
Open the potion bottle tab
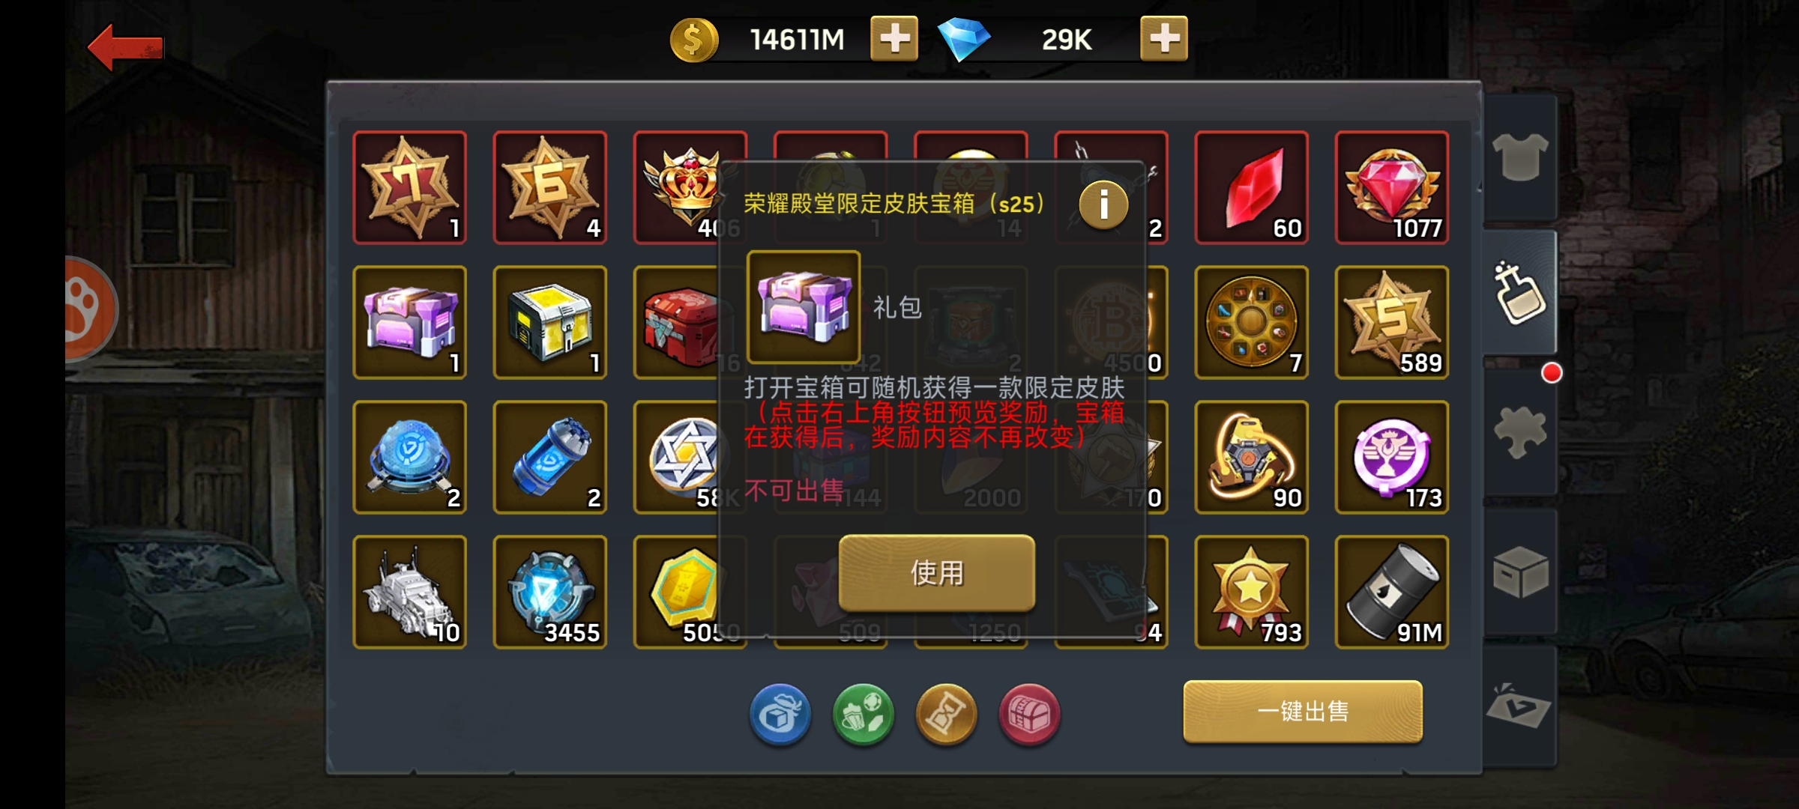[1519, 292]
